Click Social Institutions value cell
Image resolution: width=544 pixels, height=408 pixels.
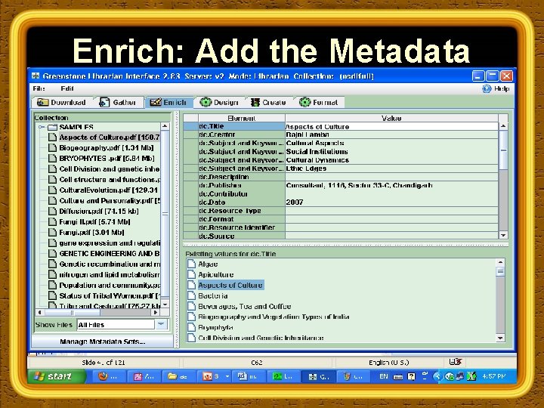point(391,152)
